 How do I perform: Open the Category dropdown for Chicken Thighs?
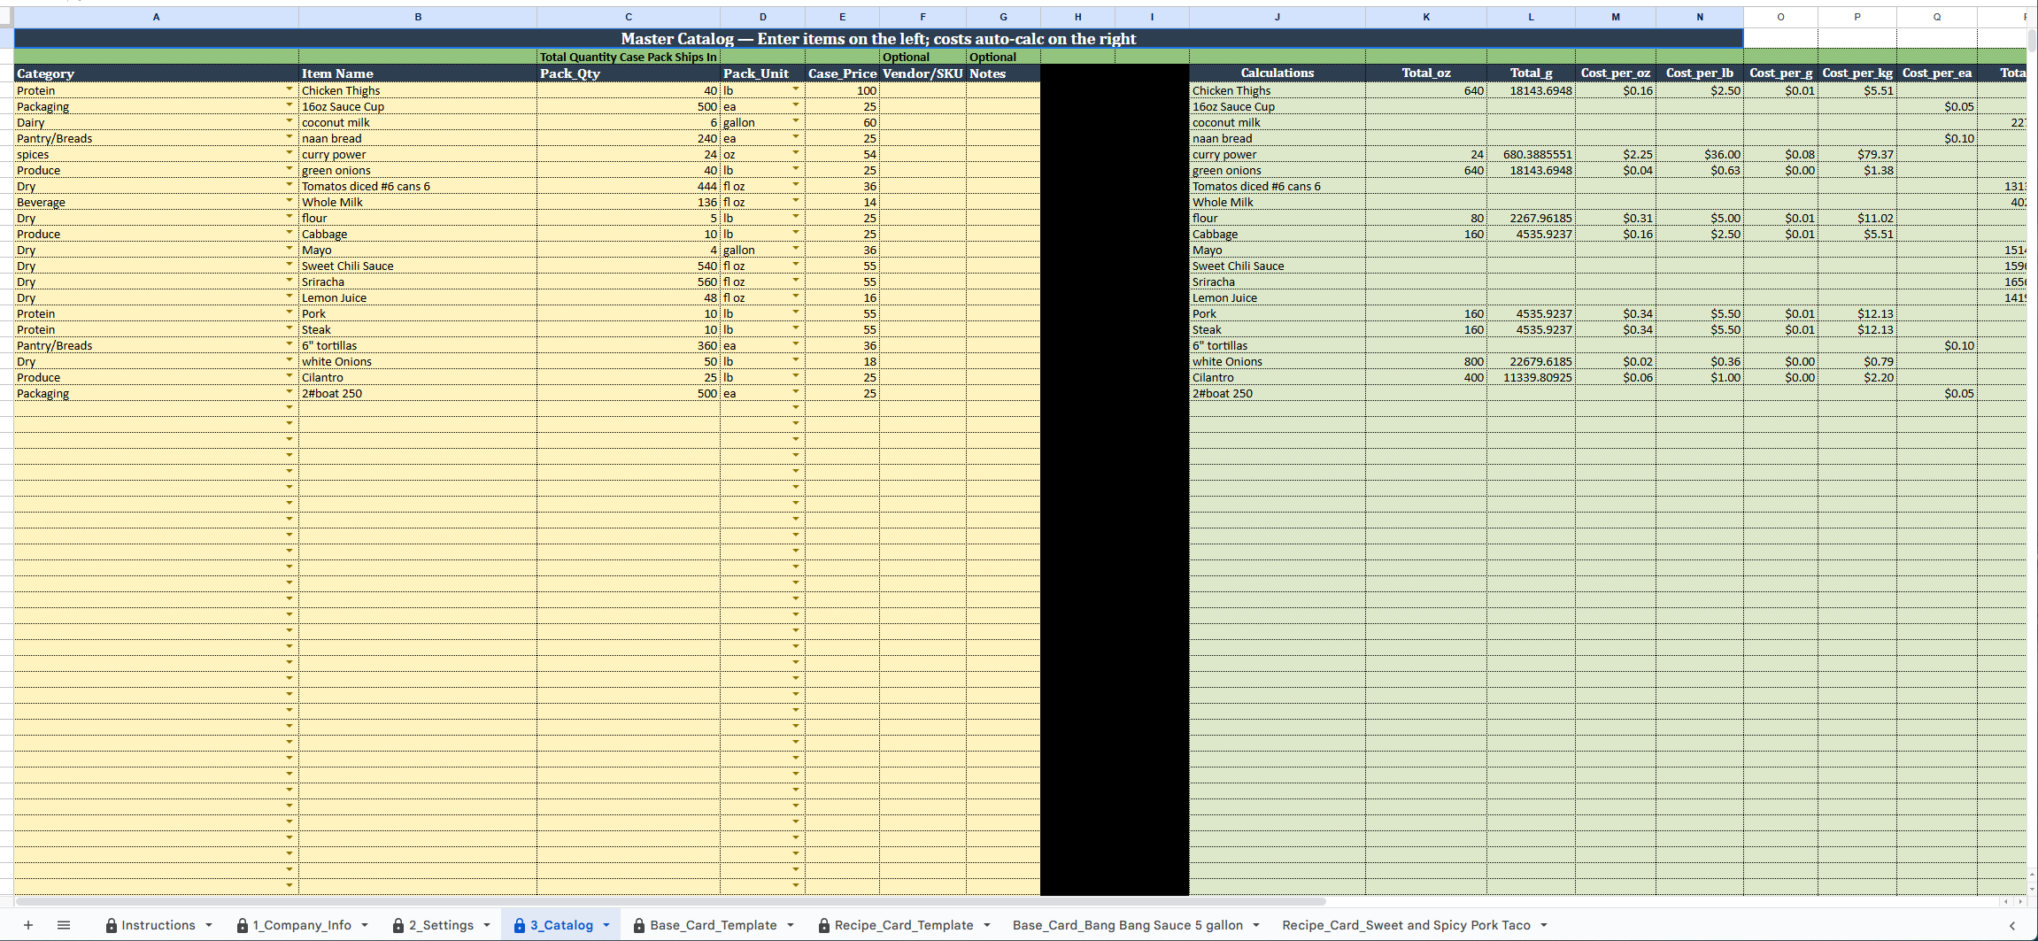[289, 90]
